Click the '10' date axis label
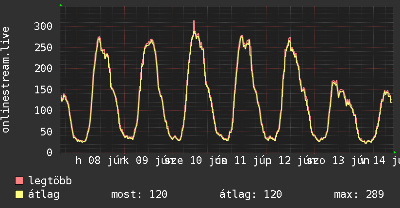The width and height of the screenshot is (400, 208). (196, 161)
